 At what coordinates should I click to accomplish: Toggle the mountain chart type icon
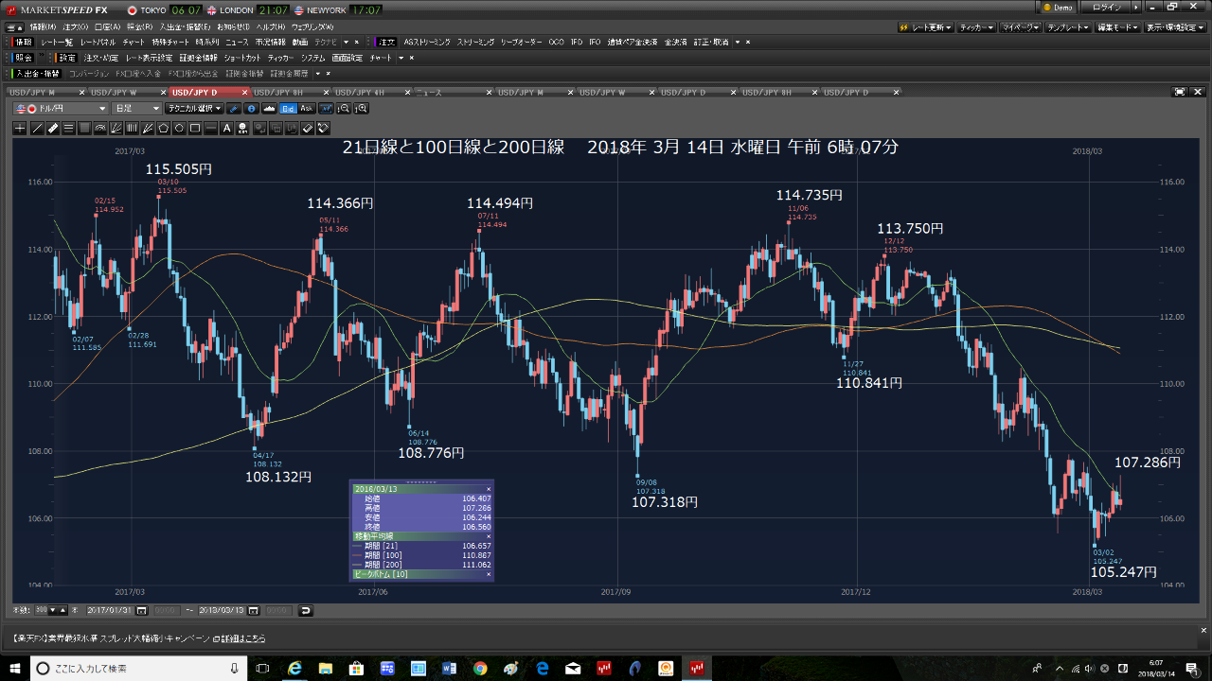coord(269,109)
